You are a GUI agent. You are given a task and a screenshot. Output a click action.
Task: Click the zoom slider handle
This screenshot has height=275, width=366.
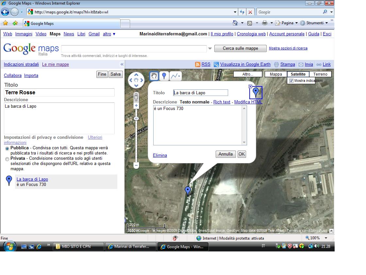136,119
